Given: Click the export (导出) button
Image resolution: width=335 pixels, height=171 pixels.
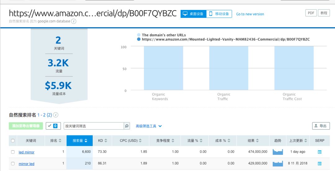Looking at the screenshot, I should click(x=321, y=126).
